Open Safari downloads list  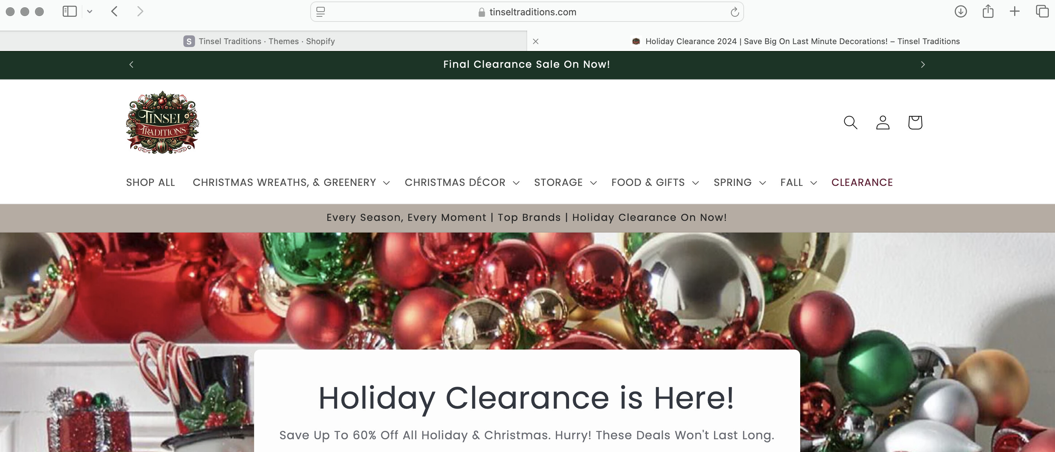(961, 11)
